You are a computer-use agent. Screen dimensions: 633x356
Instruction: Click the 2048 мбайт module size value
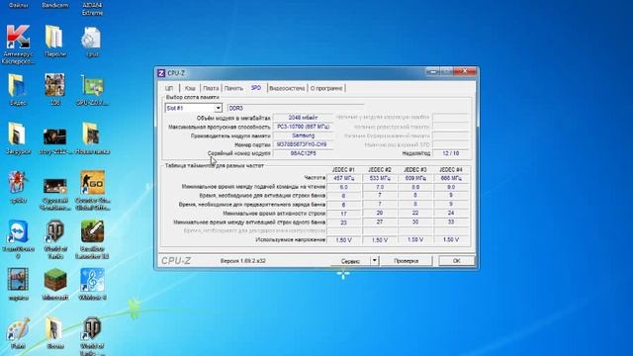point(303,118)
